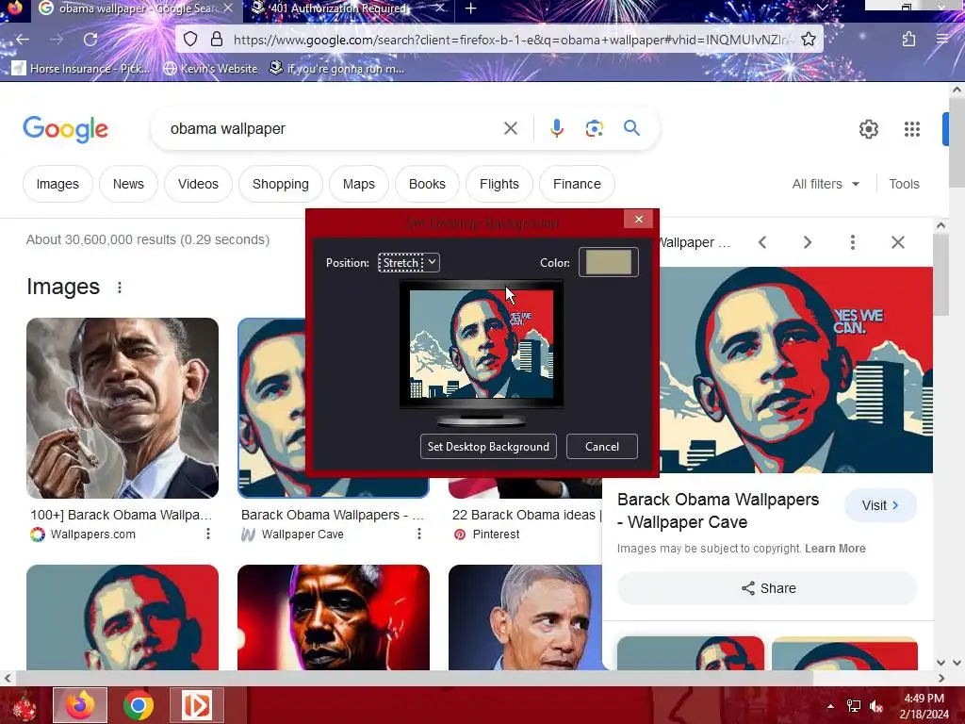Open the Firefox extensions icon
The height and width of the screenshot is (724, 965).
coord(908,40)
